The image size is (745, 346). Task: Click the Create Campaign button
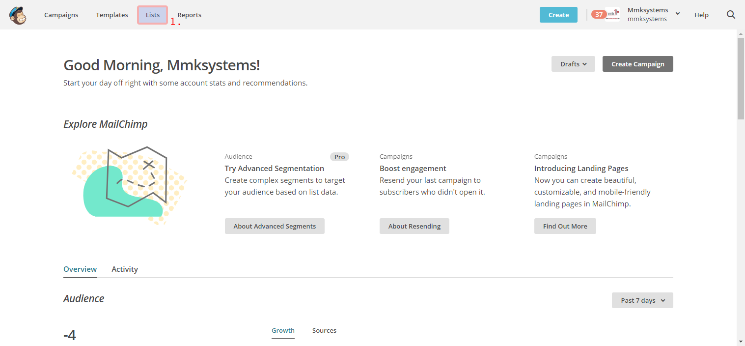pyautogui.click(x=638, y=64)
